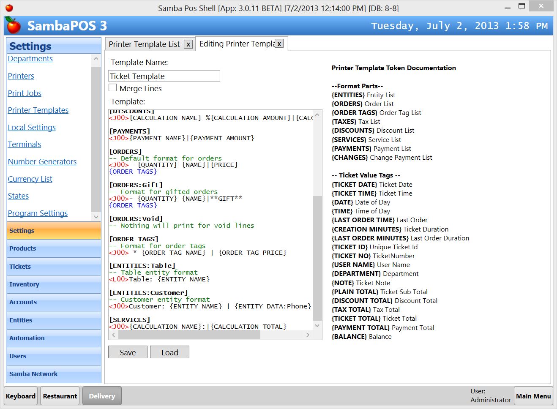The height and width of the screenshot is (409, 557).
Task: Click the Load button
Action: click(x=169, y=352)
